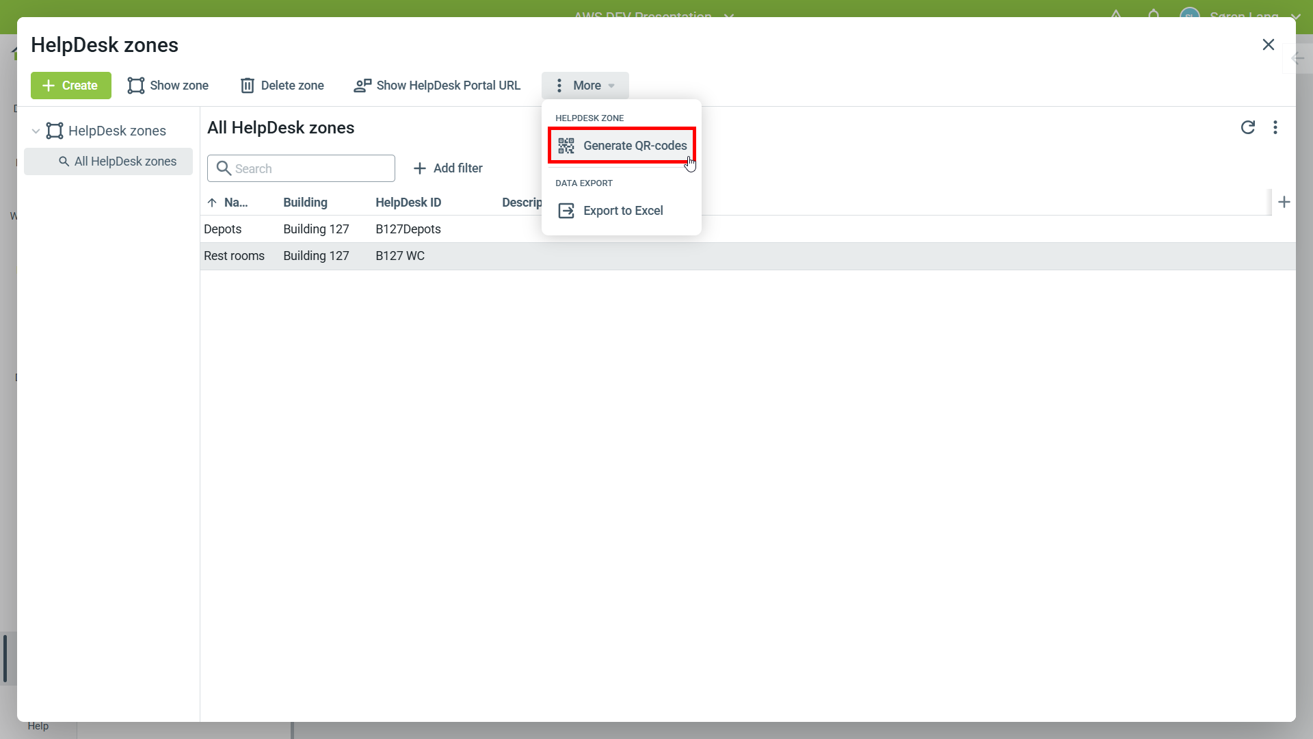Click the search magnifier icon
This screenshot has width=1313, height=739.
224,168
